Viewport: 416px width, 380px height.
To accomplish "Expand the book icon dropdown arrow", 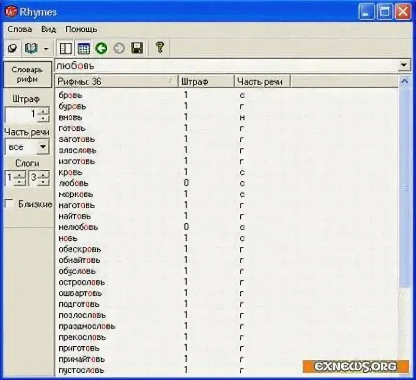I will click(46, 49).
